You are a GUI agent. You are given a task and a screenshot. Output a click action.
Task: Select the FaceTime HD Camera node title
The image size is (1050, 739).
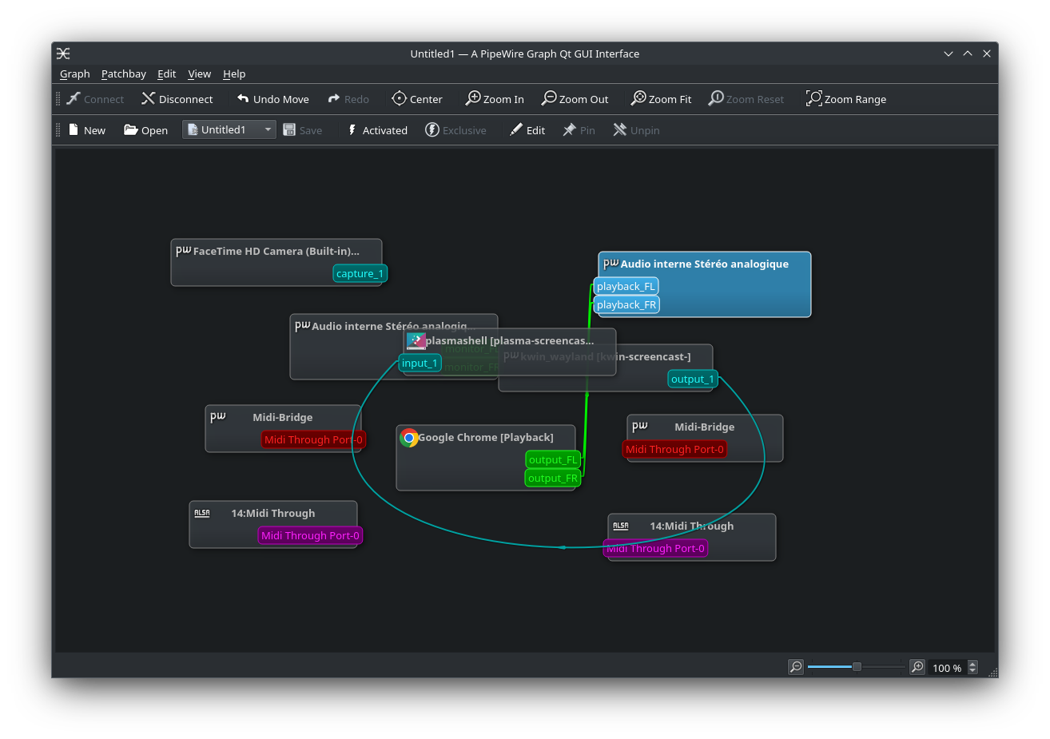point(276,251)
